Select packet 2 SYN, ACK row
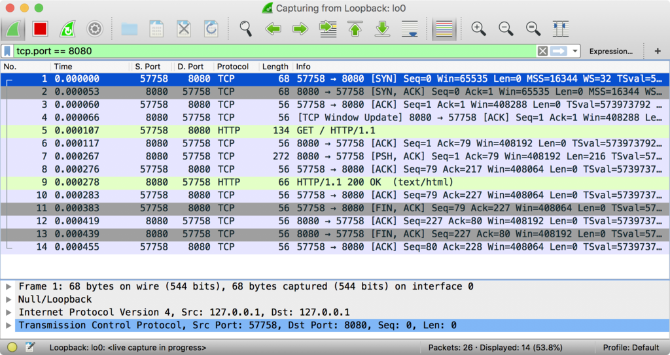670x355 pixels. 335,92
